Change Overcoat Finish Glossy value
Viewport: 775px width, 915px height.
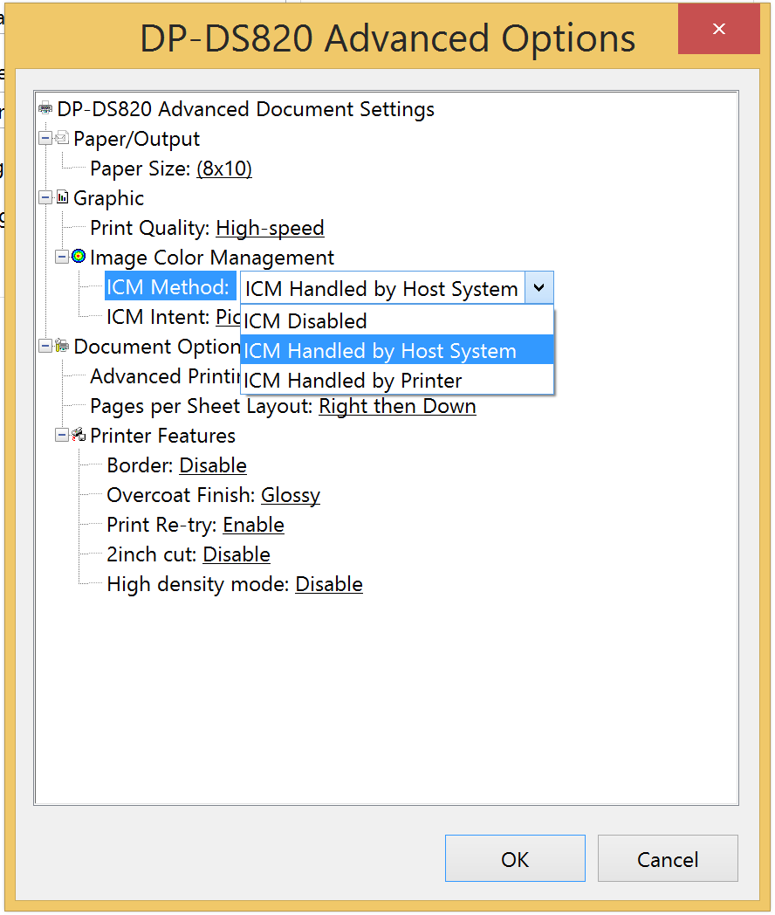[291, 495]
